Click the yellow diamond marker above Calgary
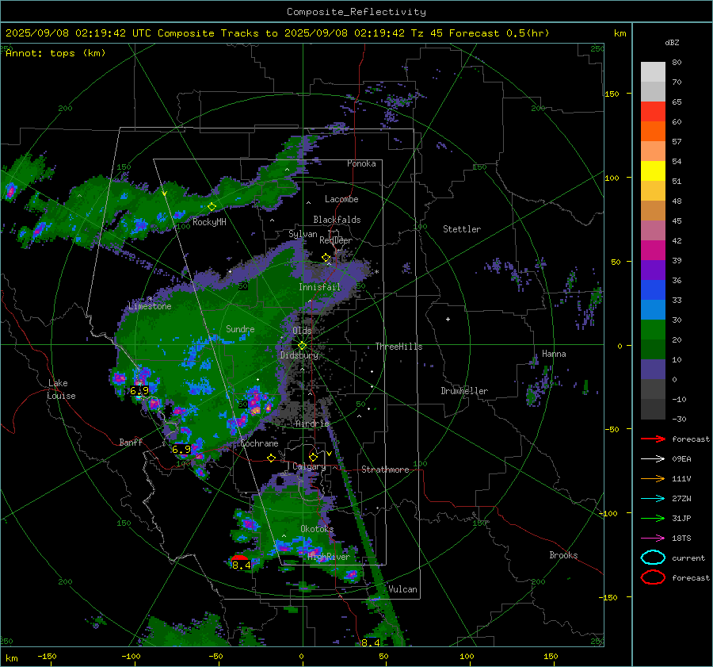 [x=313, y=457]
